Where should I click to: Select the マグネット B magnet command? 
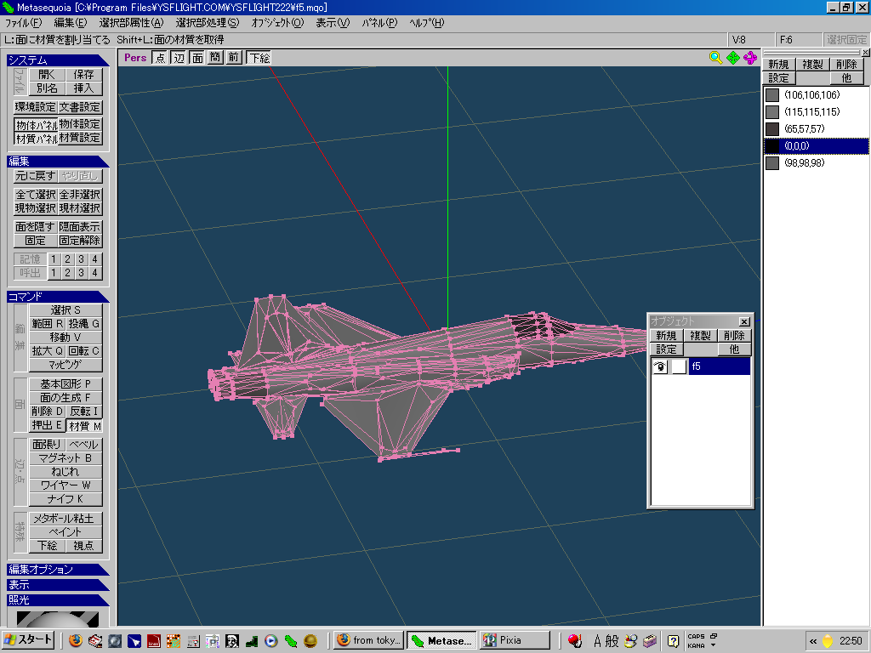65,458
